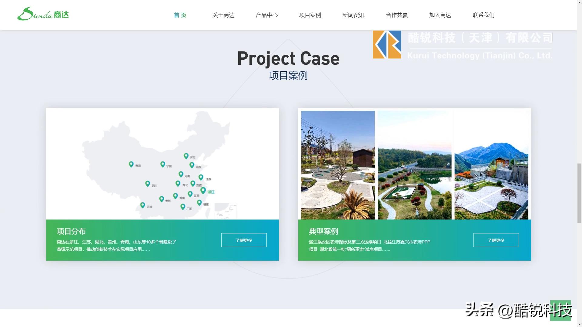Click 了解更多 button under 项目分布
582x327 pixels.
click(244, 240)
